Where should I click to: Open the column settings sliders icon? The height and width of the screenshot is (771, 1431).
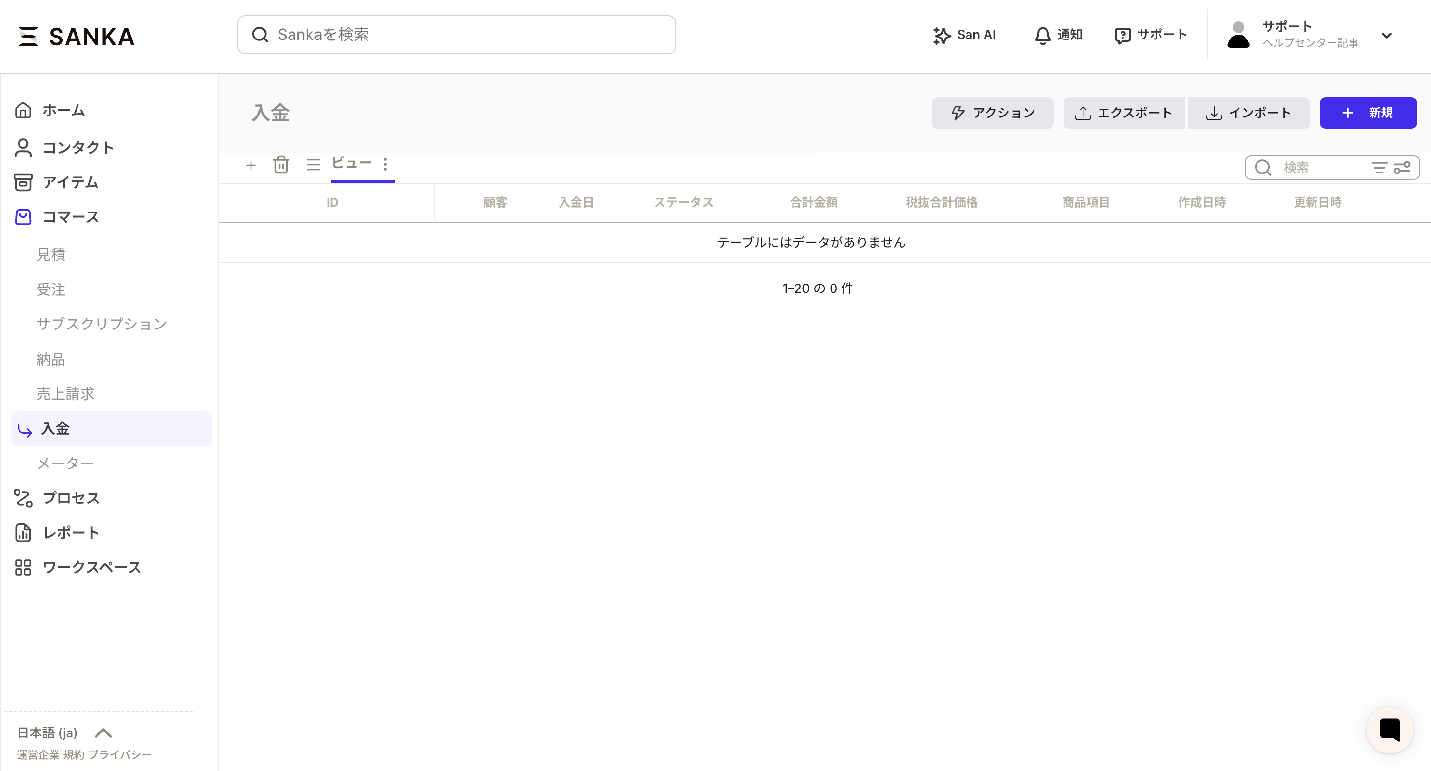pos(1402,168)
